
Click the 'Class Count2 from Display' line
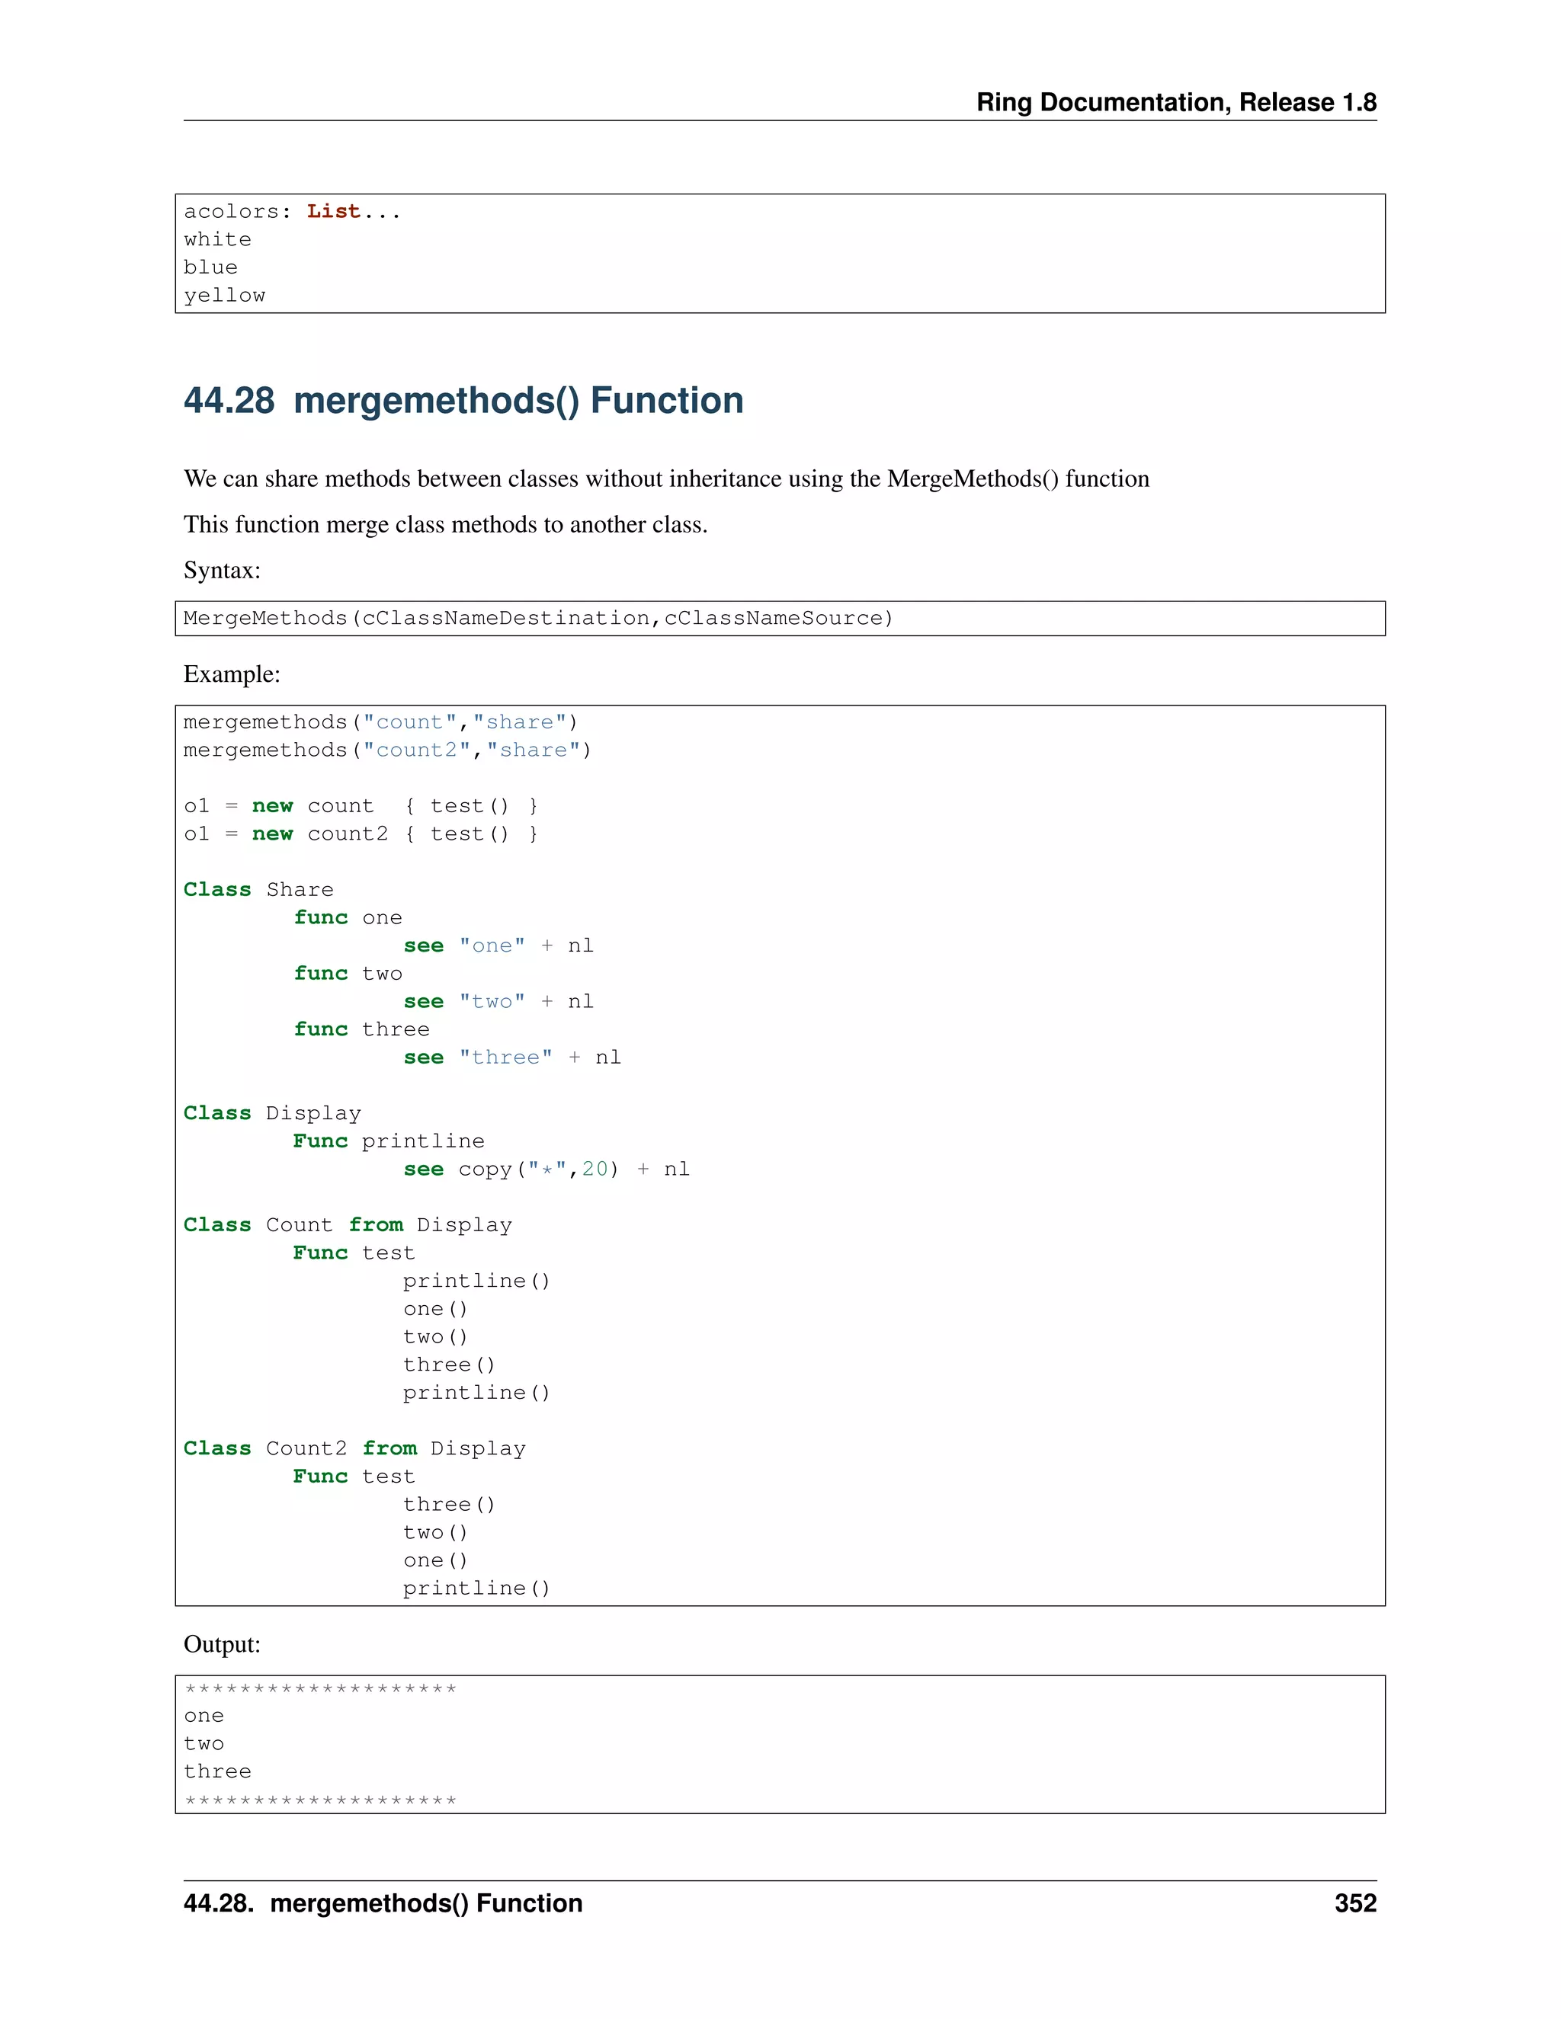[x=354, y=1448]
